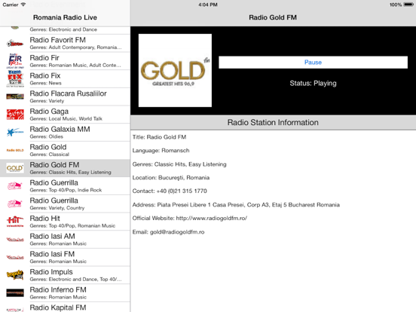Click the Radio Fix station logo
This screenshot has width=416, height=312.
pyautogui.click(x=15, y=79)
